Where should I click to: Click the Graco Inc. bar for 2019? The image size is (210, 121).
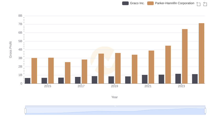pyautogui.click(x=111, y=80)
